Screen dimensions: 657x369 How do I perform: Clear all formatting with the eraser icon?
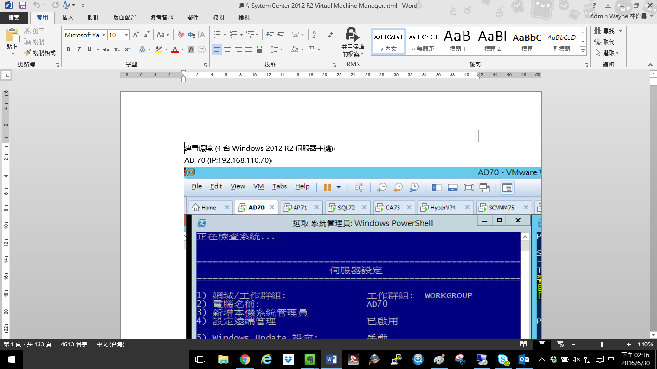coord(181,35)
